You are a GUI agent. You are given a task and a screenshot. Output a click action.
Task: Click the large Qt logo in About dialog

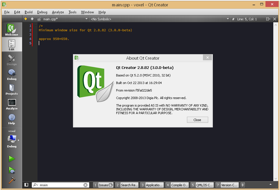[x=96, y=84]
